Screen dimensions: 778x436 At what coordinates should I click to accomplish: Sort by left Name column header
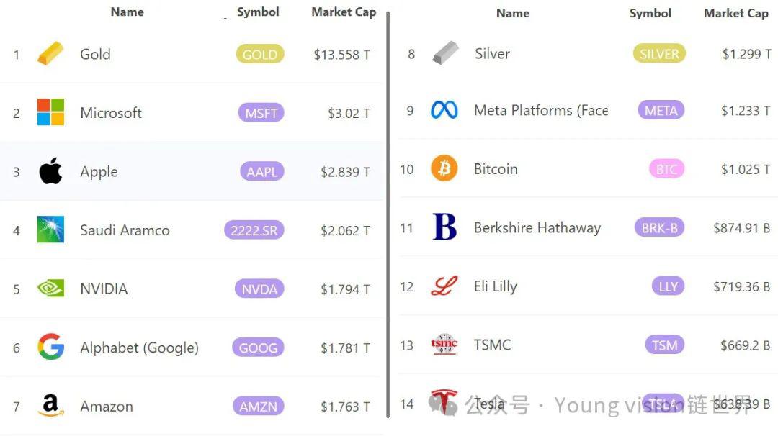click(x=127, y=12)
